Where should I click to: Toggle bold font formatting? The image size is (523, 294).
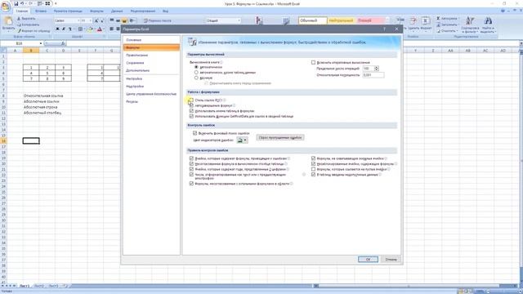coord(57,29)
